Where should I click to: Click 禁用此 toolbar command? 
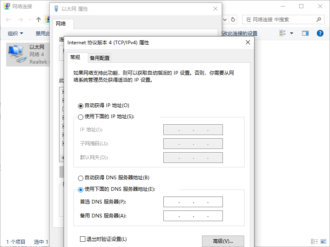43,33
